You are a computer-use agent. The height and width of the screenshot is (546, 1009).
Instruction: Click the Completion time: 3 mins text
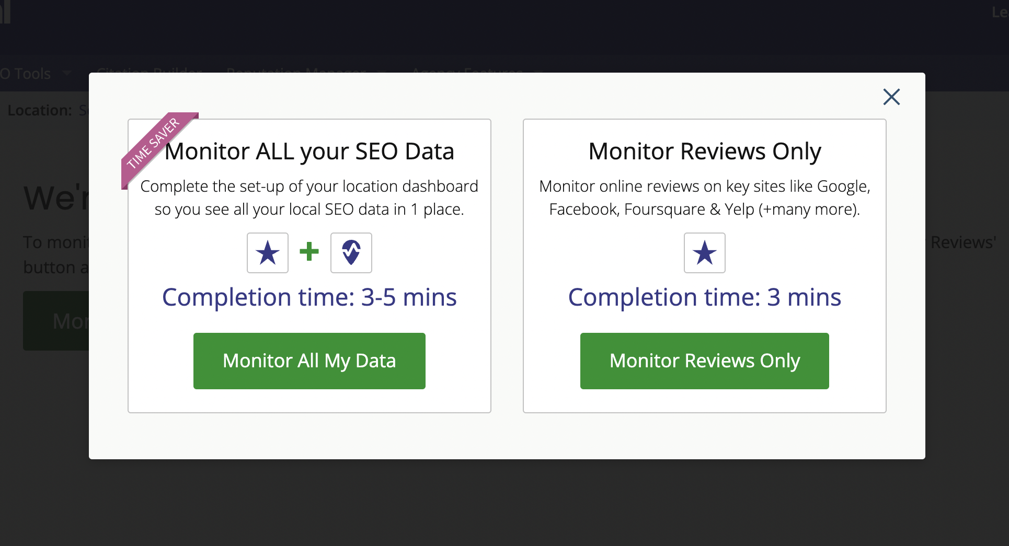point(704,297)
